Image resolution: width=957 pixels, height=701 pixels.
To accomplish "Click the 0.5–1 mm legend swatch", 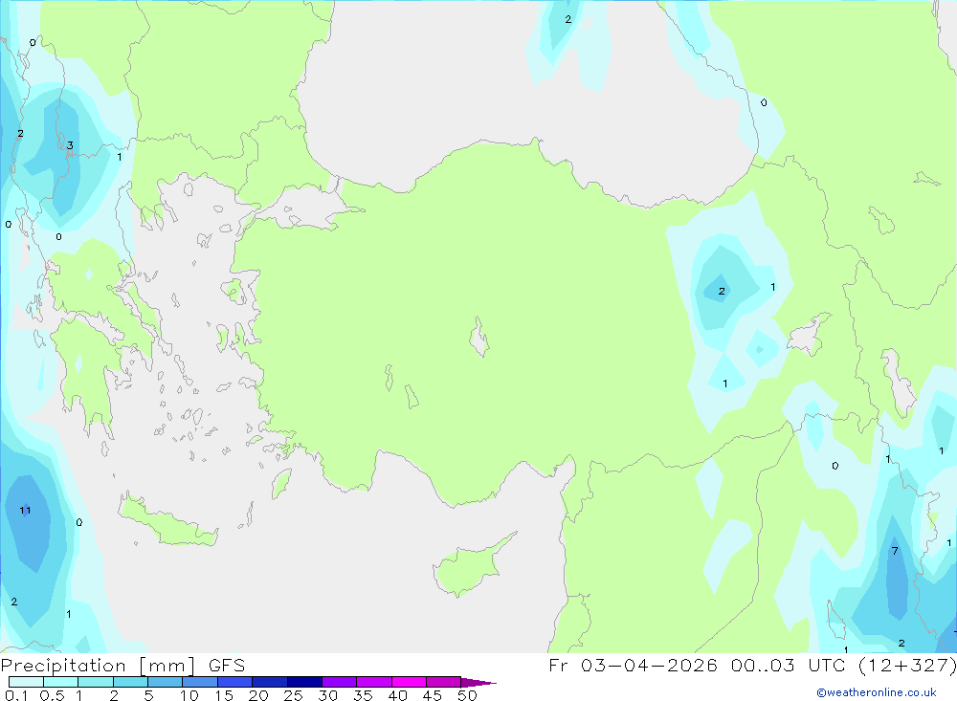I will point(60,682).
